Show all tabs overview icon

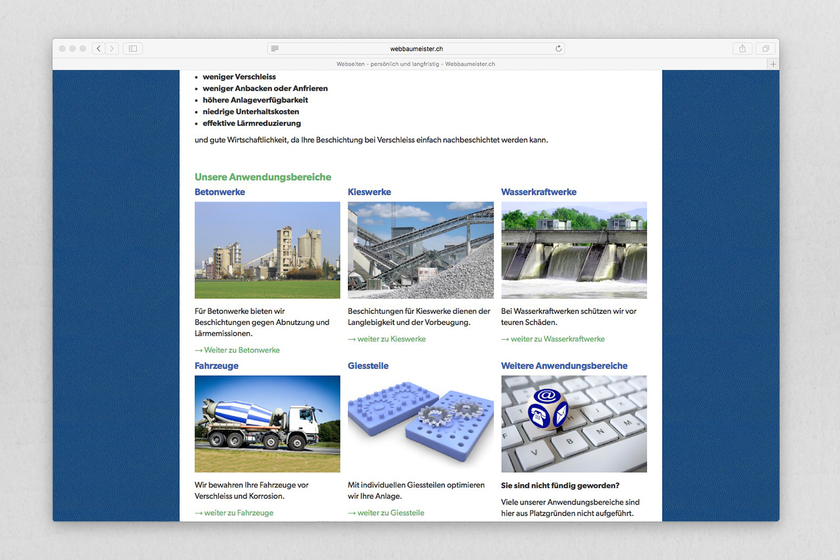[x=766, y=49]
